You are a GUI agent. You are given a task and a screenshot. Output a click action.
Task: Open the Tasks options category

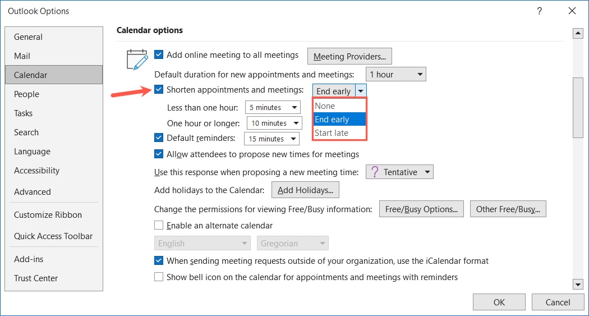(x=54, y=113)
